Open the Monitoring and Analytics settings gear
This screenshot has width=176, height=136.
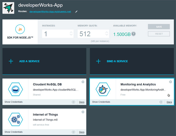170,82
